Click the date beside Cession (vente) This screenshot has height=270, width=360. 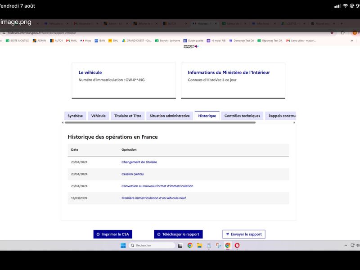pos(79,174)
